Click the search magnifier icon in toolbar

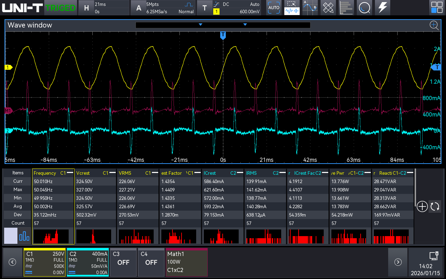pyautogui.click(x=364, y=7)
